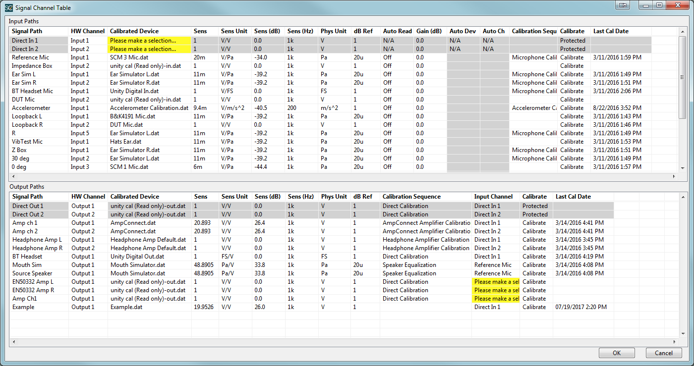Image resolution: width=694 pixels, height=366 pixels.
Task: Open Auto Read setting for Reference Mic
Action: pos(397,57)
